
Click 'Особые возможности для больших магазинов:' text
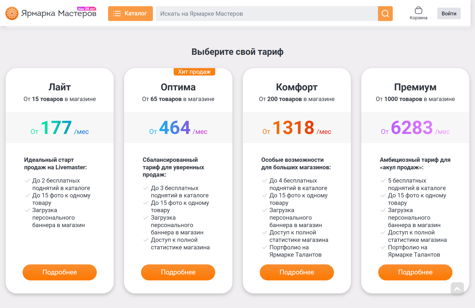tap(296, 164)
